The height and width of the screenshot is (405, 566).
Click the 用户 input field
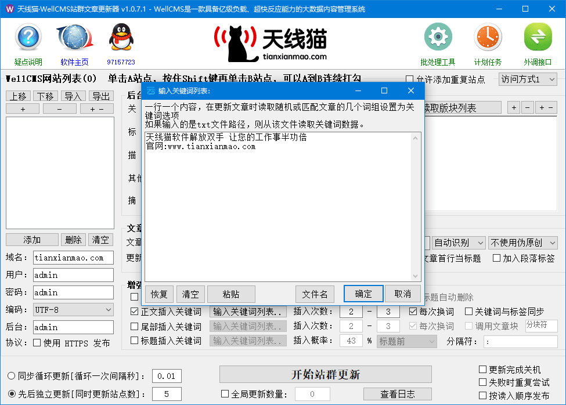(73, 275)
